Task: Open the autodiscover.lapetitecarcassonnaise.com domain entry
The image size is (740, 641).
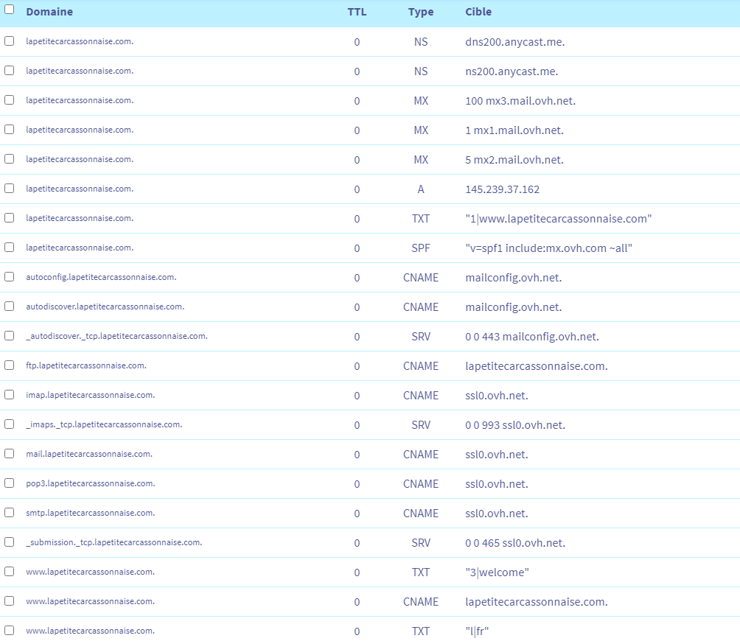Action: click(105, 307)
